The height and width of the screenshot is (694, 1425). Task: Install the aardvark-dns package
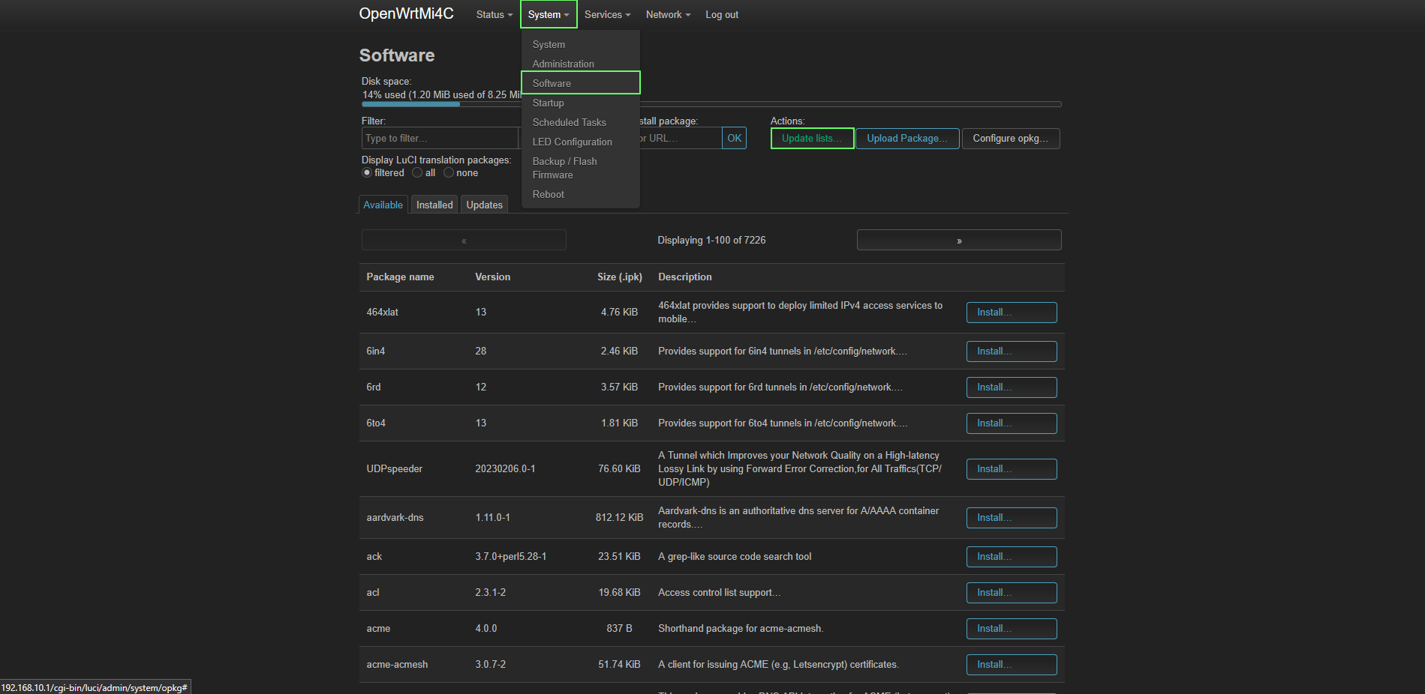(1012, 517)
